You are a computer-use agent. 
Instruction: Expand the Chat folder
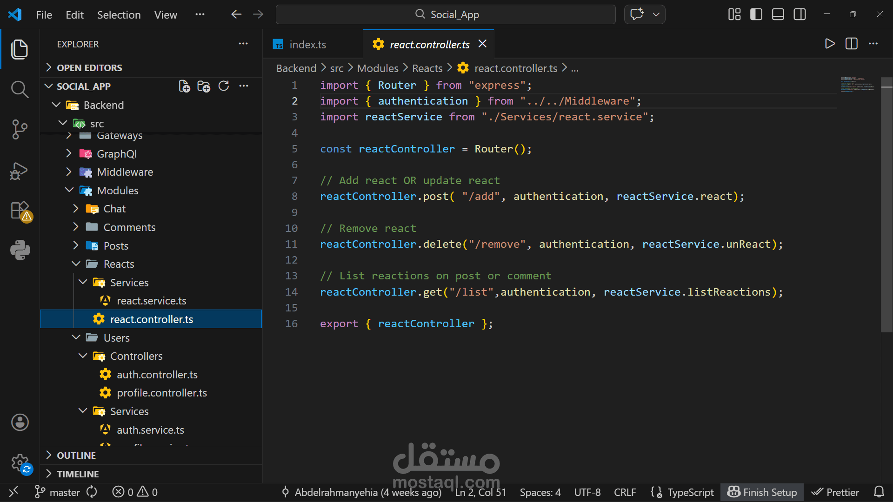tap(114, 209)
